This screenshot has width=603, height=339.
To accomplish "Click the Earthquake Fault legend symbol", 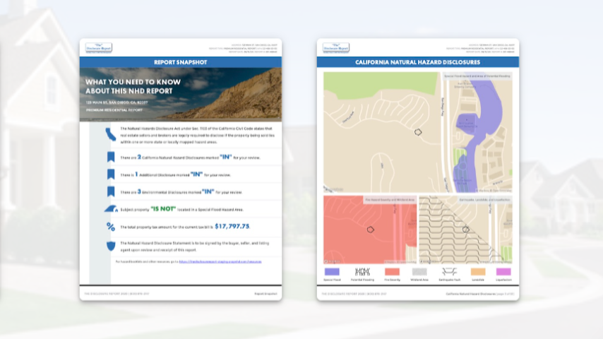I will click(447, 270).
